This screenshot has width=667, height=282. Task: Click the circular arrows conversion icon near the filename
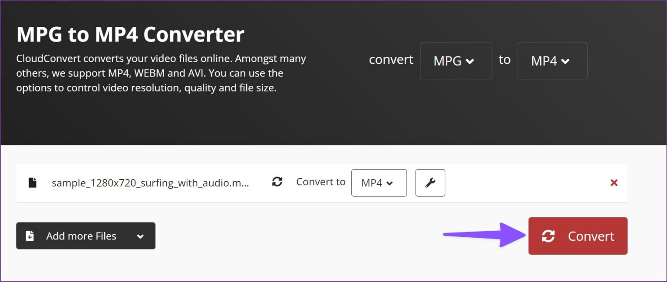coord(277,182)
